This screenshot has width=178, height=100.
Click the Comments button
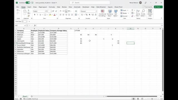[148, 7]
